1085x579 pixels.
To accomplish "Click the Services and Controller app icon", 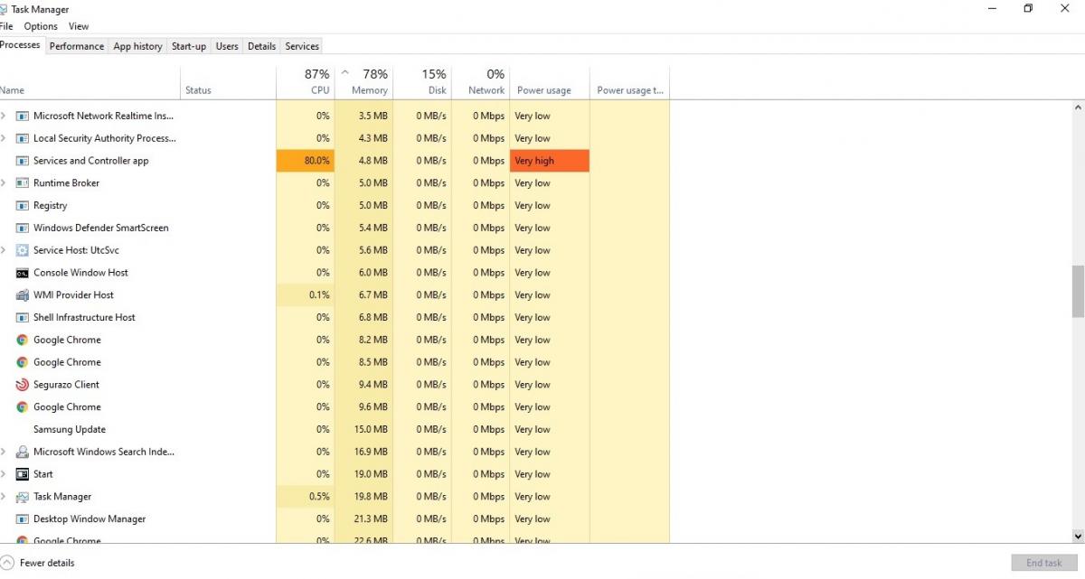I will (23, 161).
